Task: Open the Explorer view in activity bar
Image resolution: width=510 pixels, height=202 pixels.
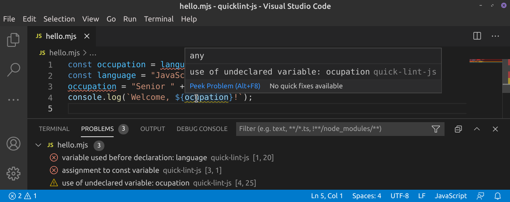Action: click(x=13, y=40)
